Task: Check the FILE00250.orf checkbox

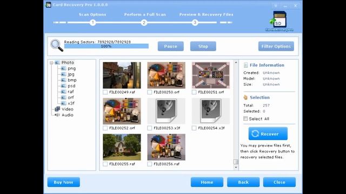Action: pyautogui.click(x=150, y=92)
